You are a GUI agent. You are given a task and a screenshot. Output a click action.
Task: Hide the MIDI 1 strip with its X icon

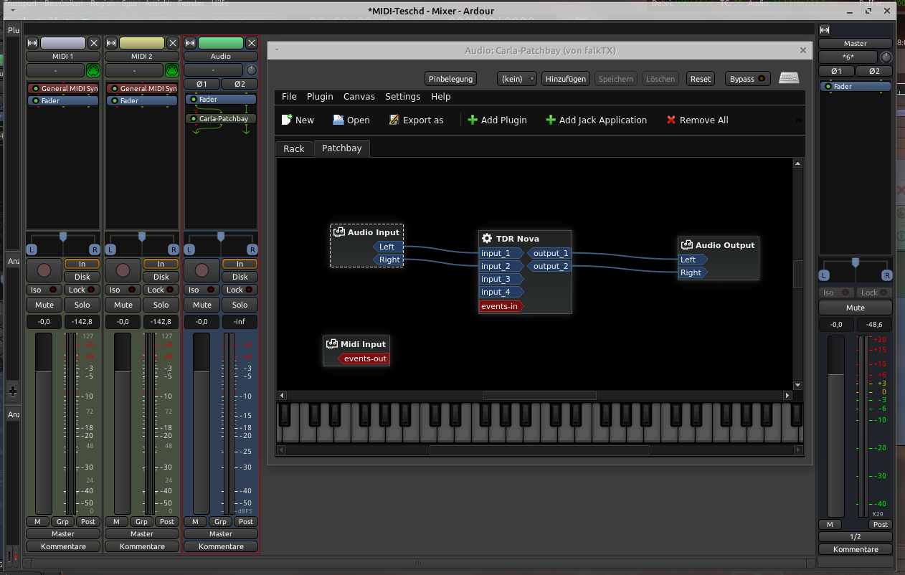point(94,43)
